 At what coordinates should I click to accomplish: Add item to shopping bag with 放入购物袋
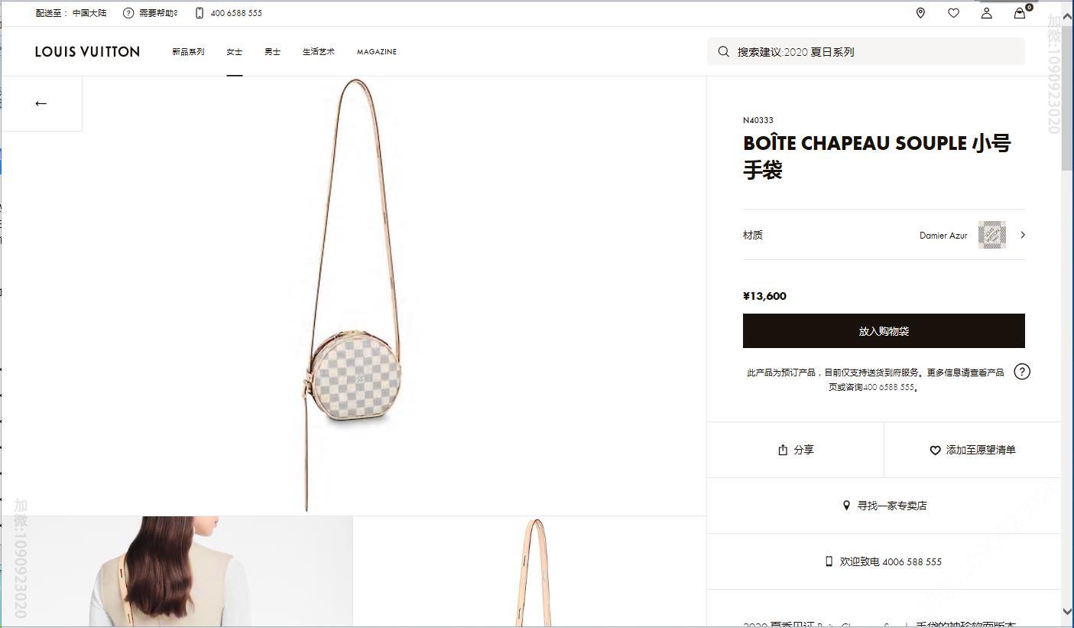pyautogui.click(x=884, y=331)
